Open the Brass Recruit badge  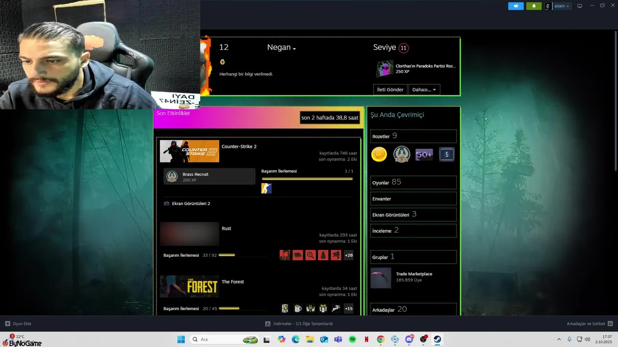(209, 176)
